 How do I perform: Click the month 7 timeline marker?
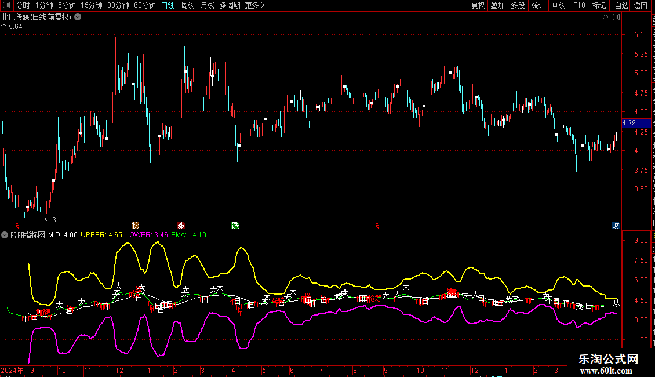321,370
